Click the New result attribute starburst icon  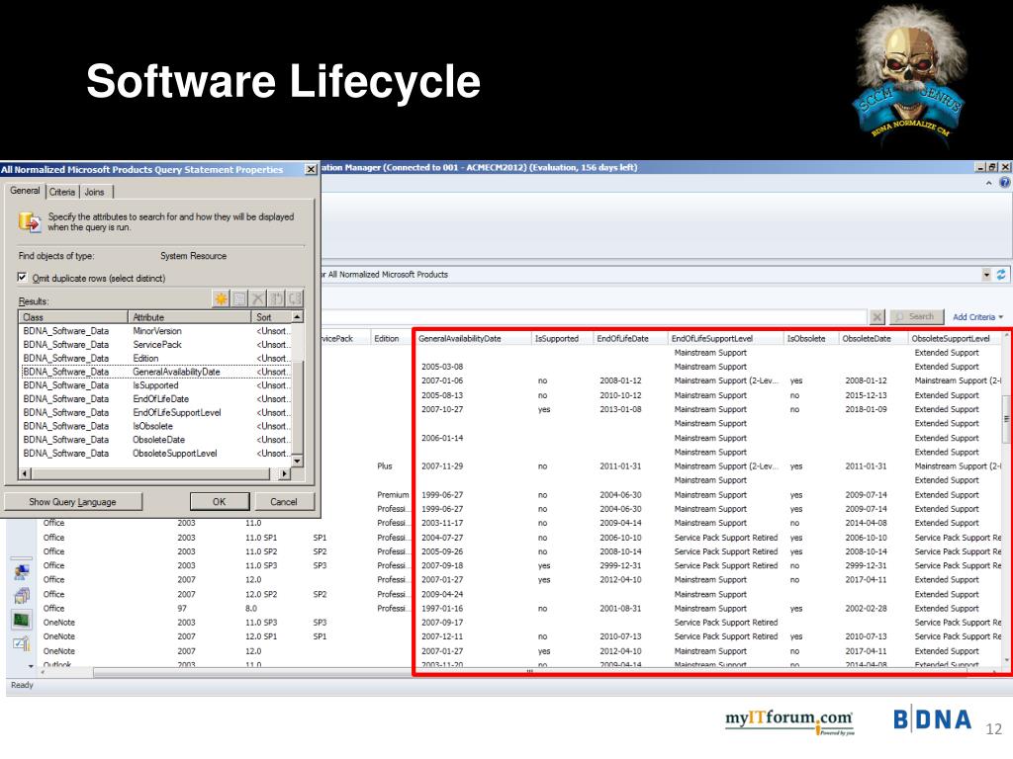tap(221, 298)
